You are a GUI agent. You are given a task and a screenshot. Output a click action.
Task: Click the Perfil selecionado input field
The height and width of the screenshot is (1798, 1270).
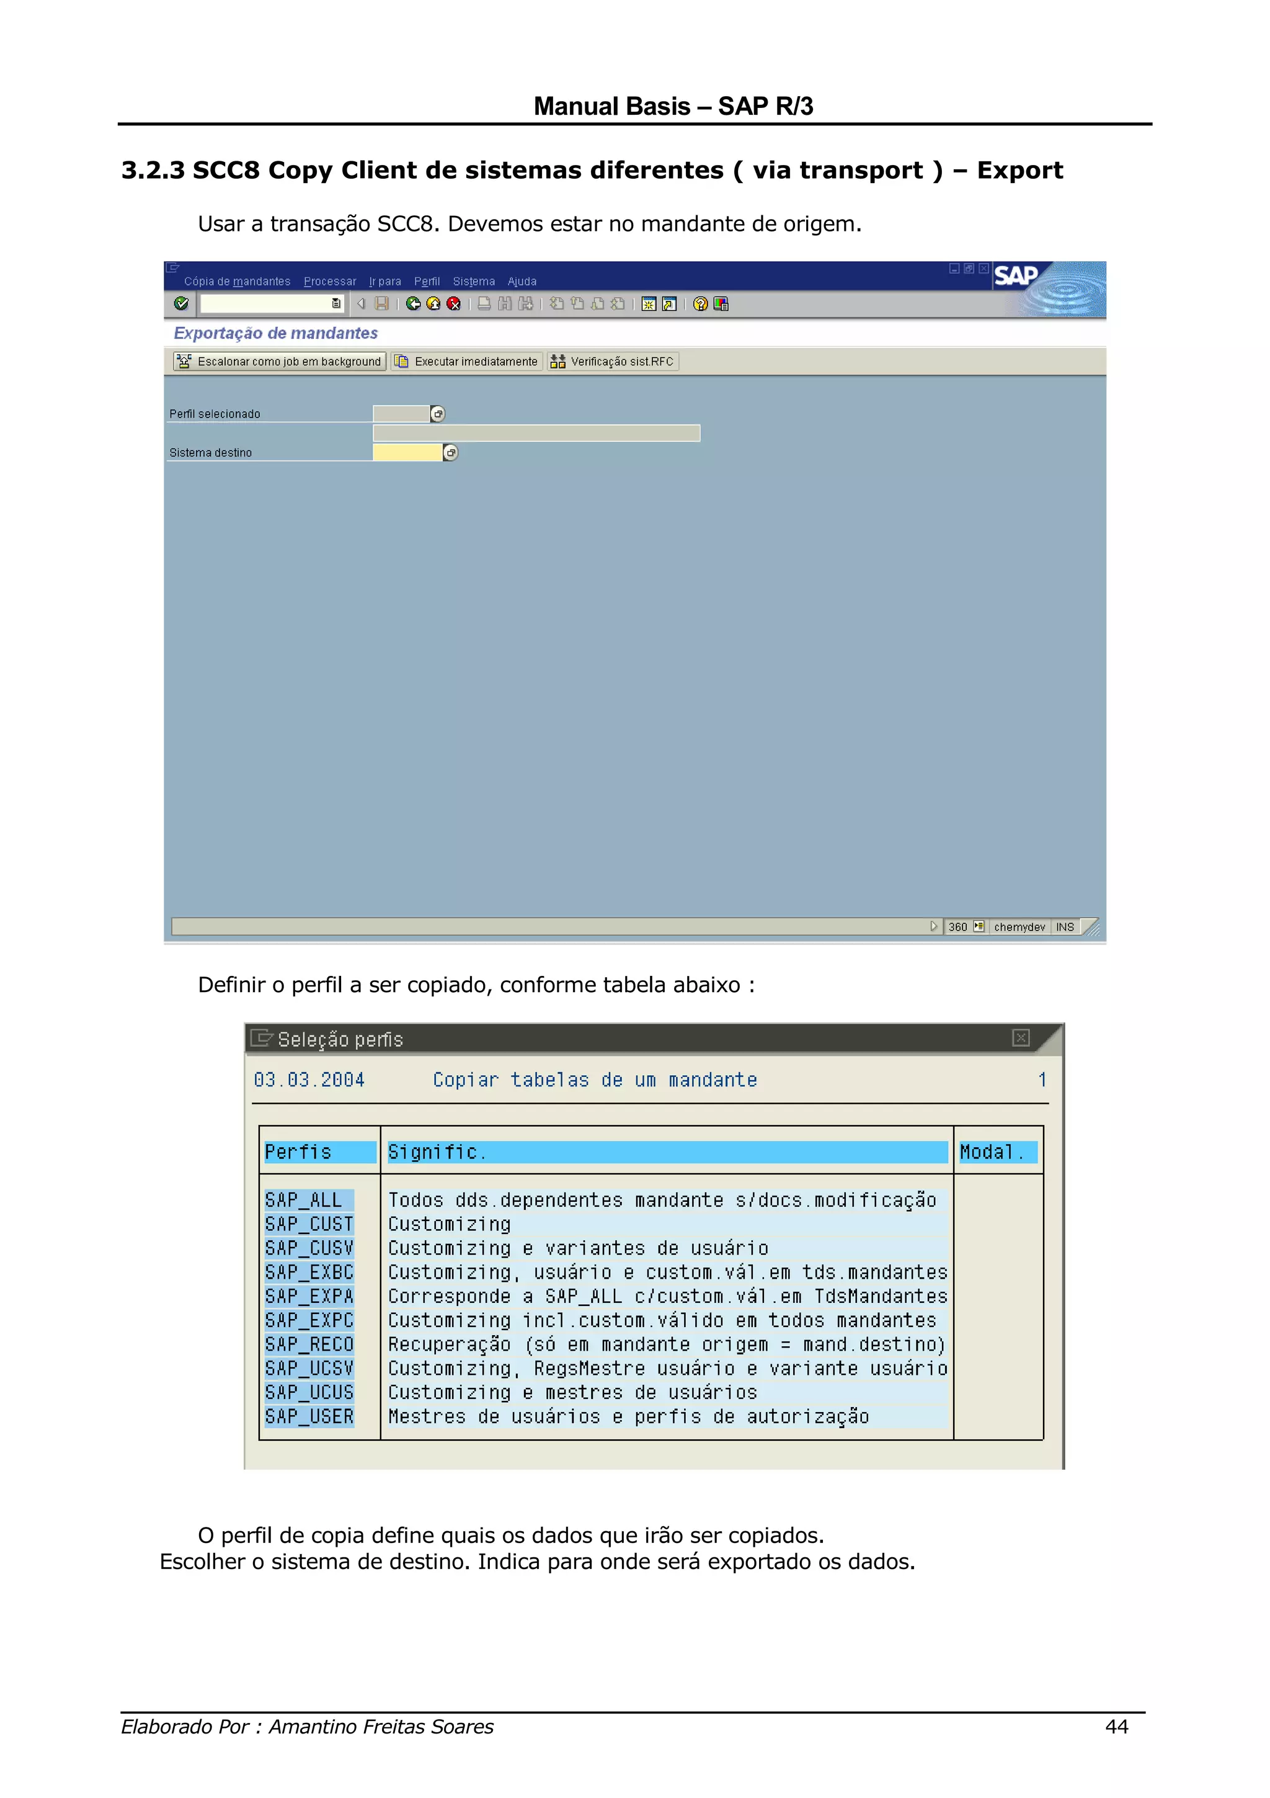click(x=401, y=413)
